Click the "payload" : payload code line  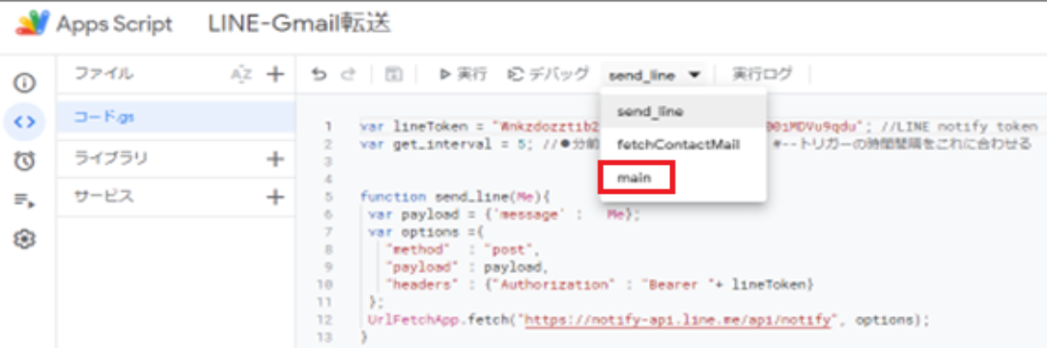point(467,267)
